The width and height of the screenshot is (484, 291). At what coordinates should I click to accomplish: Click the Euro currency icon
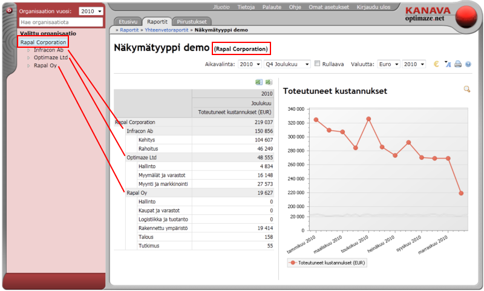pos(436,64)
